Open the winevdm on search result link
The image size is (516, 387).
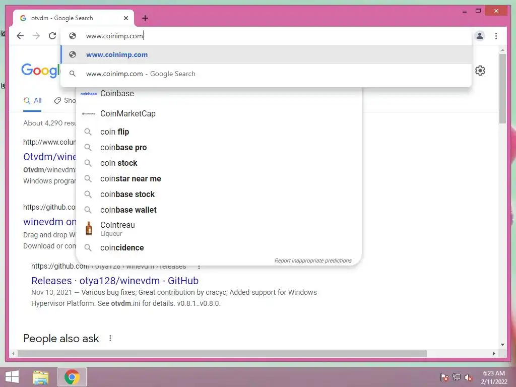click(50, 222)
